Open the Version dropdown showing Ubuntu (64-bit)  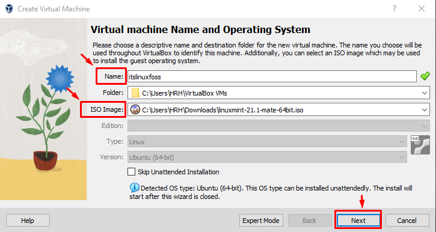tap(267, 157)
